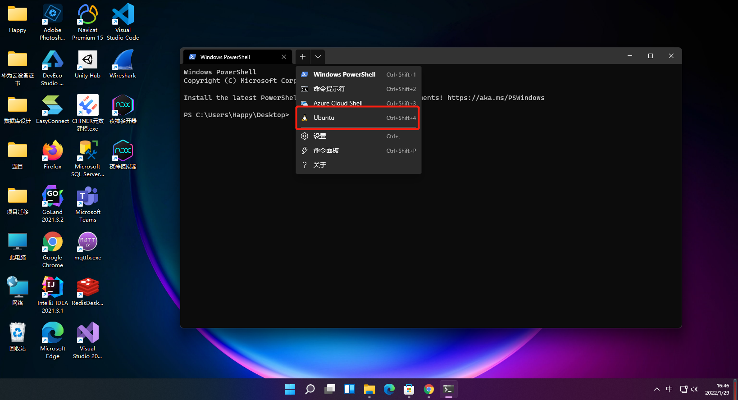
Task: Open the volume tray icon
Action: [694, 389]
